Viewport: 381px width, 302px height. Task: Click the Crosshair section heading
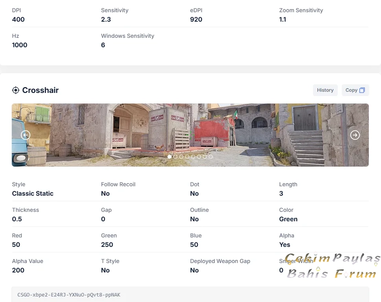pyautogui.click(x=40, y=90)
